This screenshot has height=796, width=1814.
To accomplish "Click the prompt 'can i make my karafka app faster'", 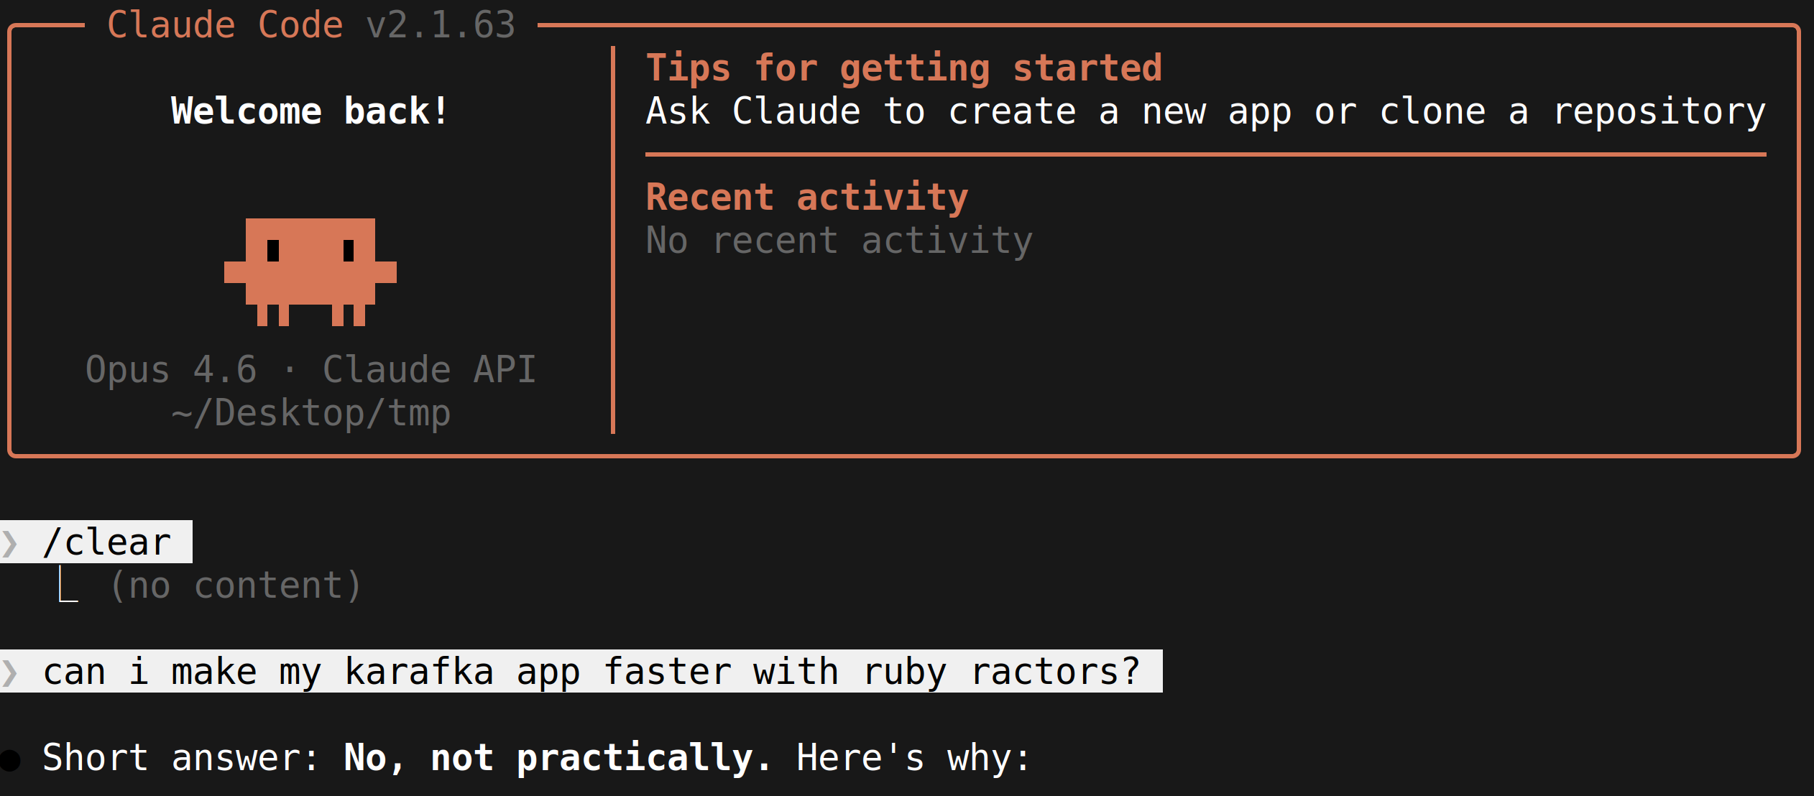I will [591, 672].
